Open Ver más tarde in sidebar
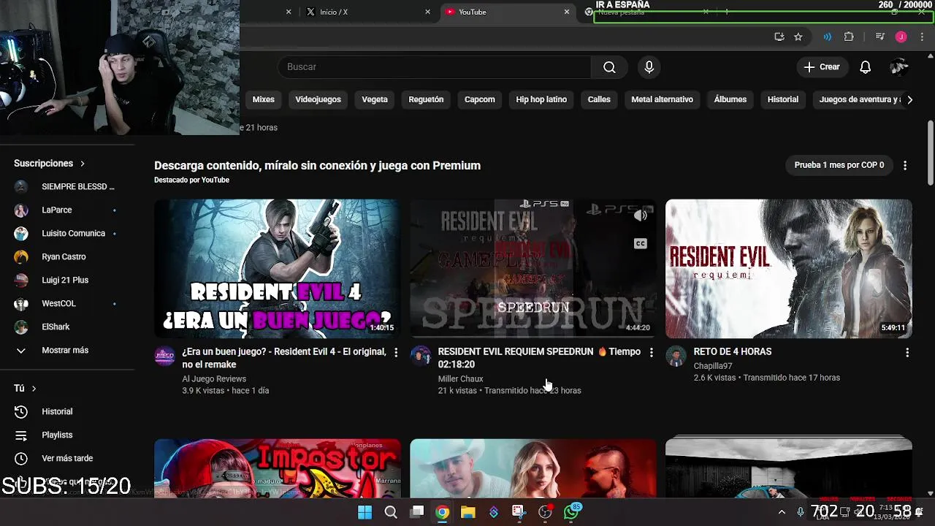This screenshot has height=526, width=935. pyautogui.click(x=67, y=459)
